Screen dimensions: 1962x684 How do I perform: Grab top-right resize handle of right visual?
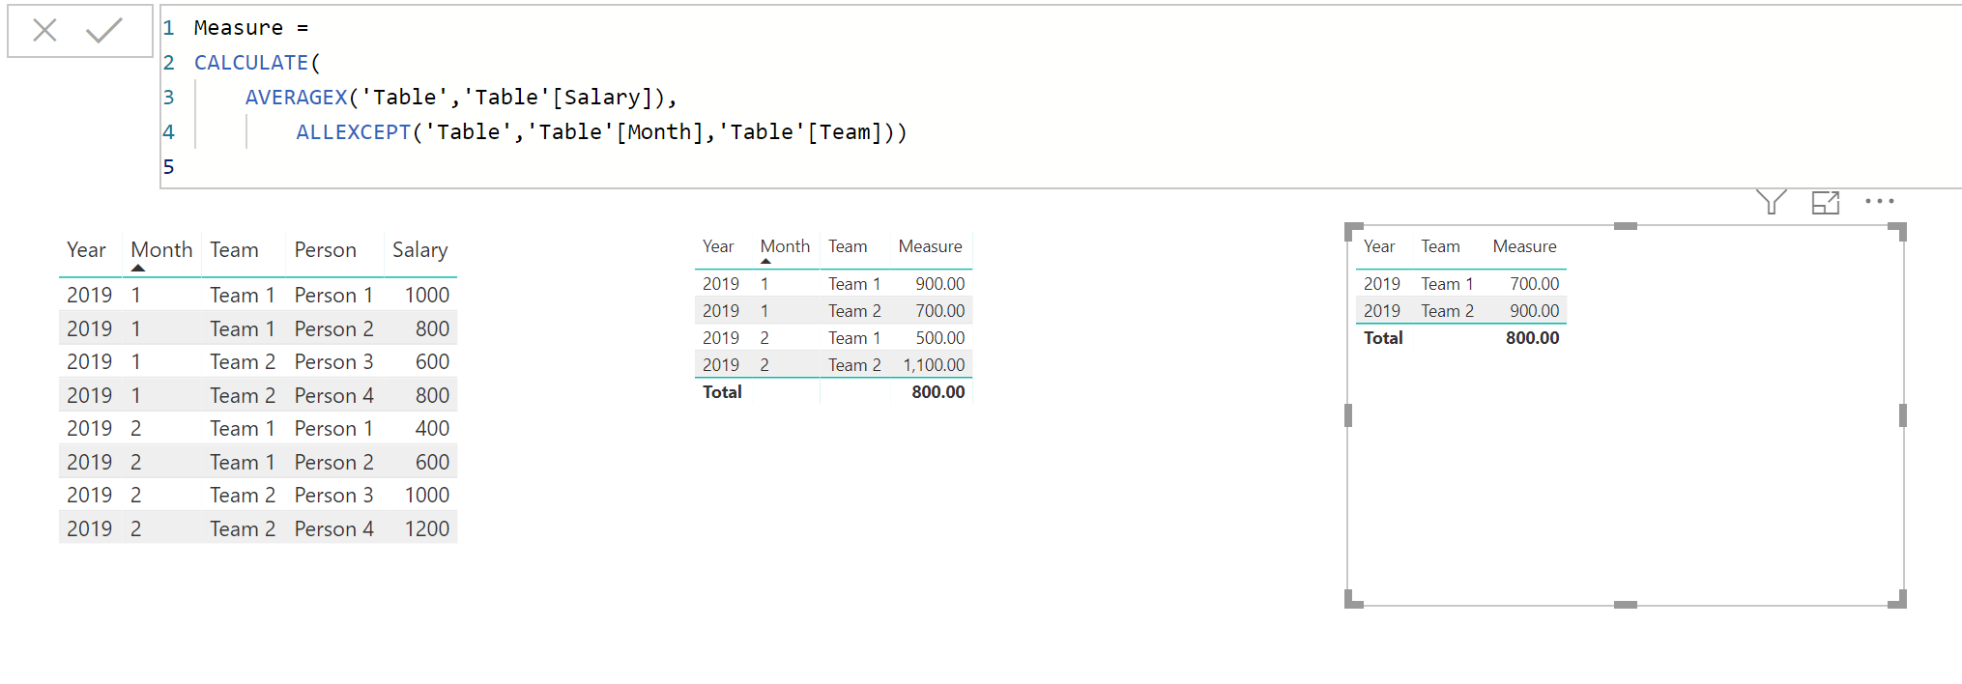pos(1898,232)
